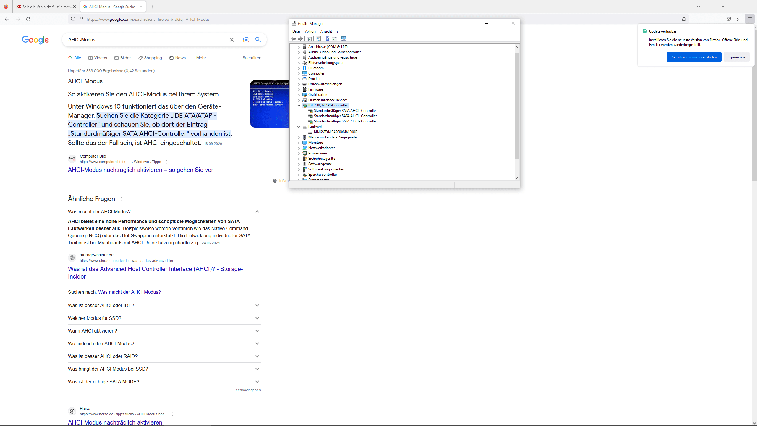
Task: Open Aktion menu in Geräte-Manager
Action: point(310,31)
